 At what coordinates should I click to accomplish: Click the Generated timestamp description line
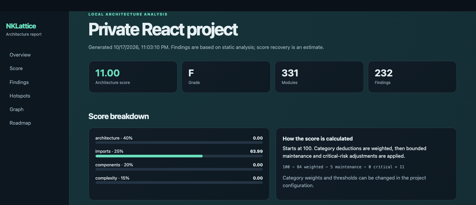206,47
